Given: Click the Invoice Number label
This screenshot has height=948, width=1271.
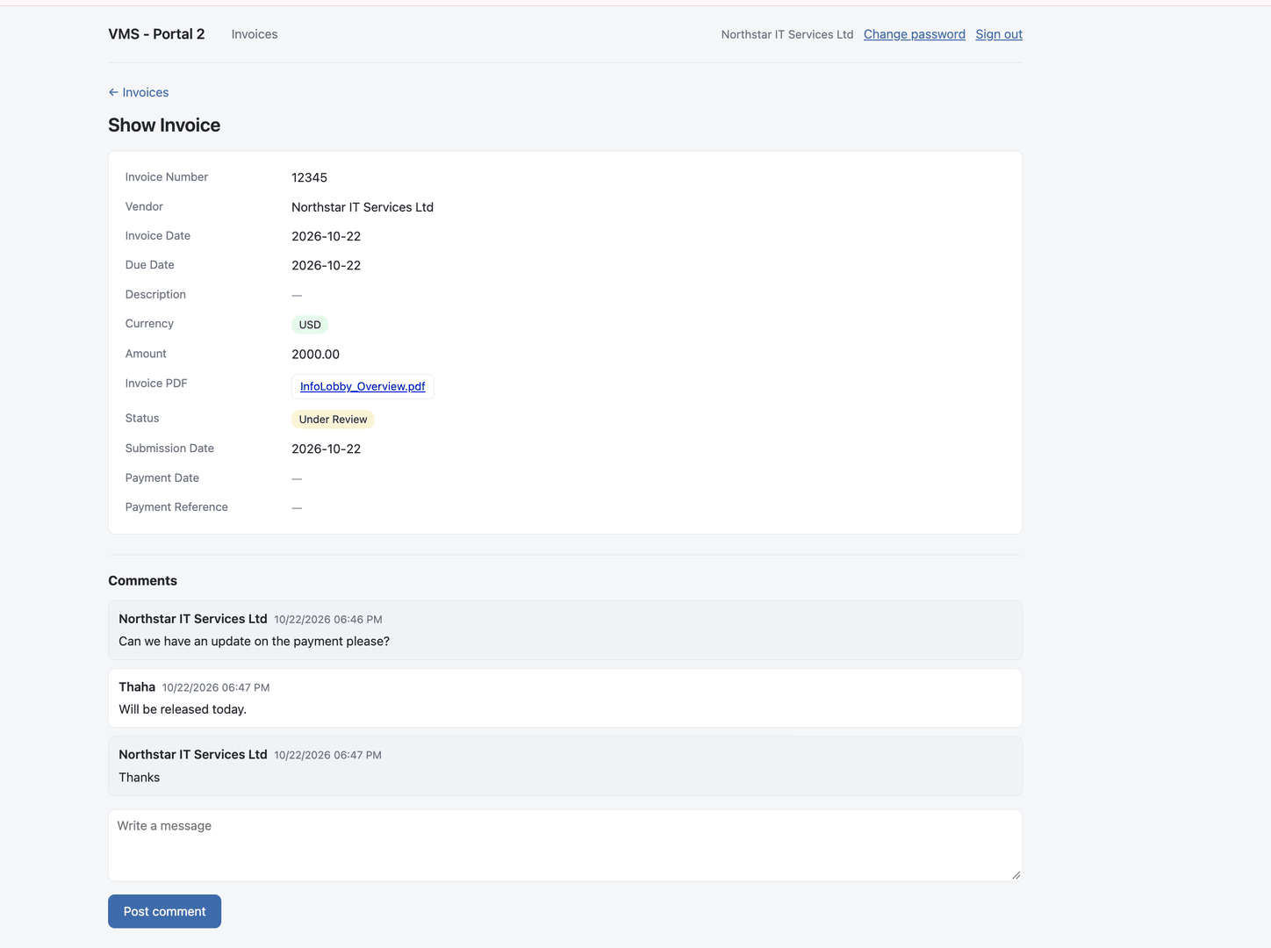Looking at the screenshot, I should [x=167, y=177].
